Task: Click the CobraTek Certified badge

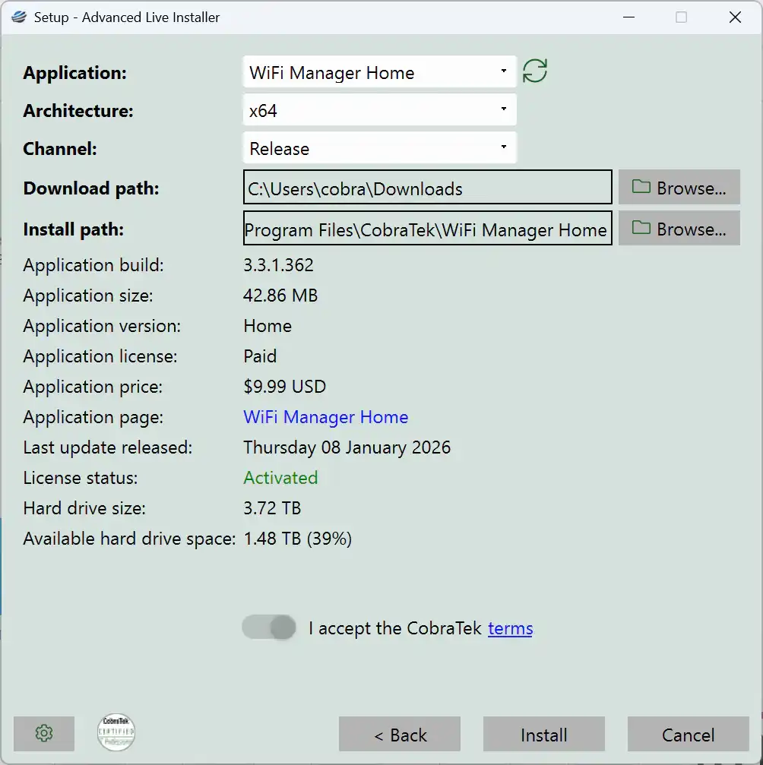Action: click(x=116, y=733)
